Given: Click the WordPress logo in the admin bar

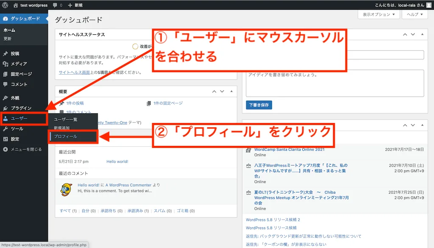Looking at the screenshot, I should [x=6, y=5].
